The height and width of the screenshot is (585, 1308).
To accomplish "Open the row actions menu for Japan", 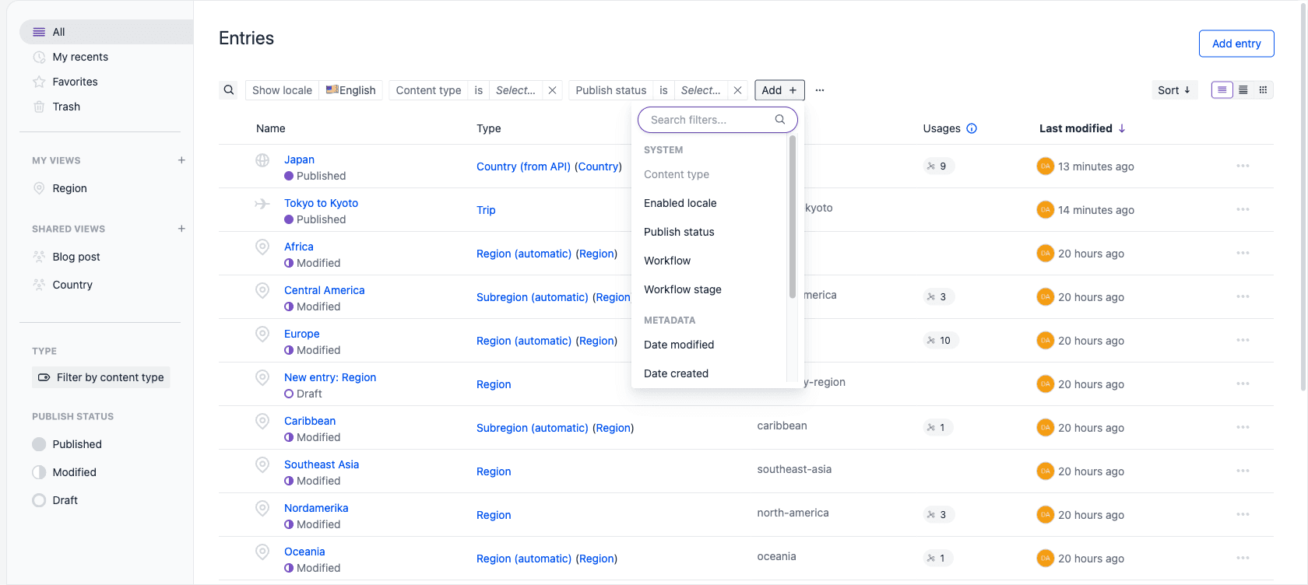I will (x=1243, y=166).
